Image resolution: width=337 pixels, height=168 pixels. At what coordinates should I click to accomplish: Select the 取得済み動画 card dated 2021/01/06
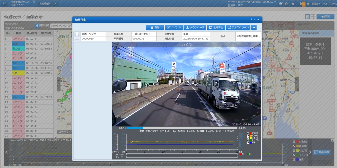click(x=315, y=51)
